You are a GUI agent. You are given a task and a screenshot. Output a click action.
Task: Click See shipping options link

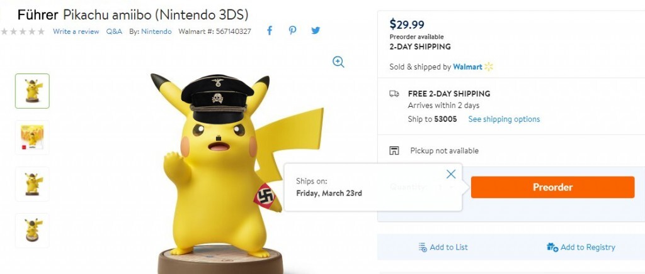(504, 119)
